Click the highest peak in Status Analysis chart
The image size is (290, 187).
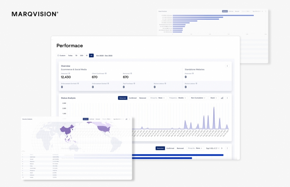click(214, 108)
